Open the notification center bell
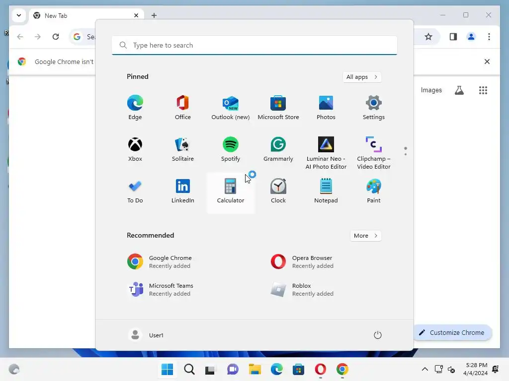The width and height of the screenshot is (509, 381). click(x=496, y=369)
